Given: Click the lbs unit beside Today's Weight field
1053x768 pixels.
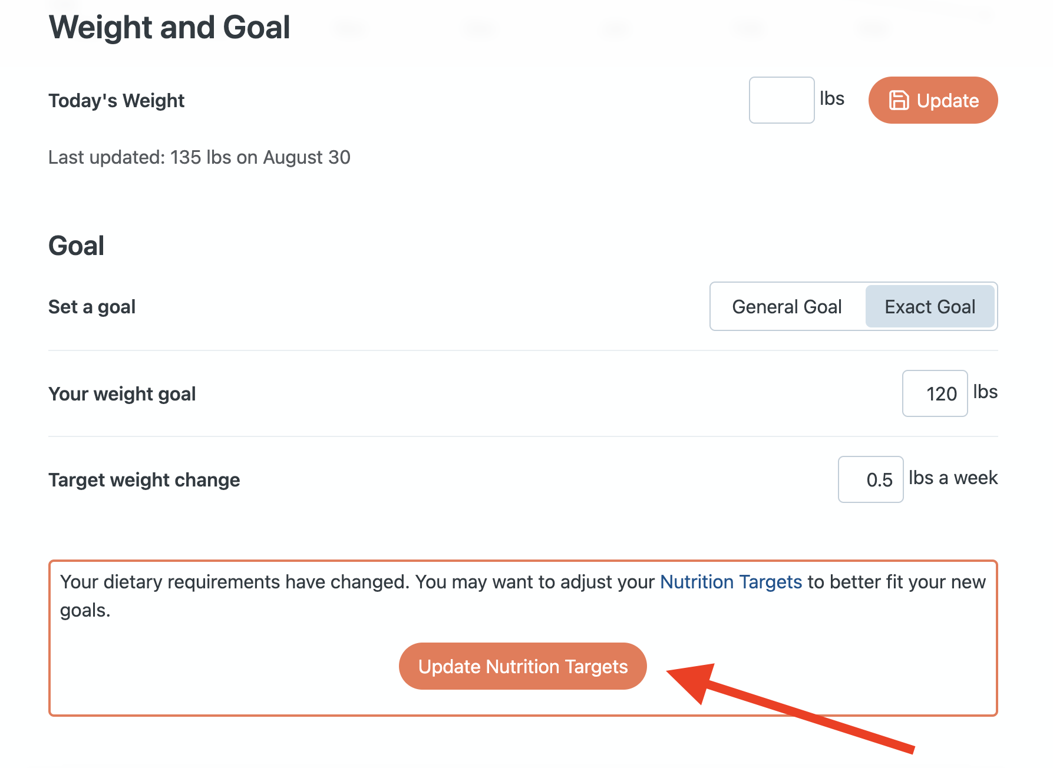Looking at the screenshot, I should pyautogui.click(x=831, y=98).
